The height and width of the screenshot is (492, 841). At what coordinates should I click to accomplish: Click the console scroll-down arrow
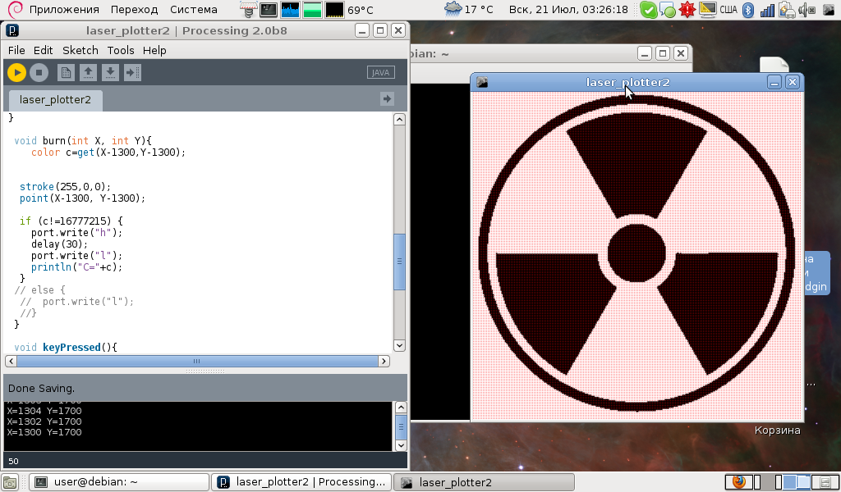click(x=400, y=445)
